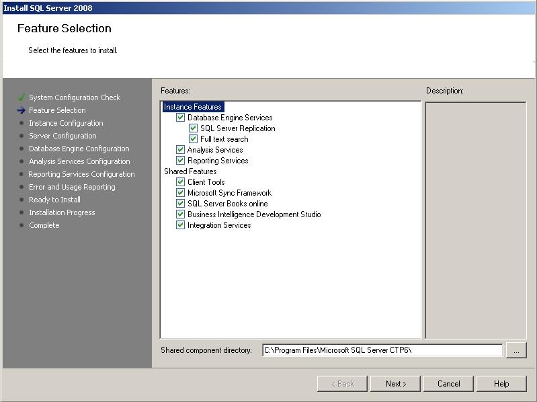Viewport: 537px width, 402px height.
Task: Click the Error and Usage Reporting step
Action: (x=72, y=187)
